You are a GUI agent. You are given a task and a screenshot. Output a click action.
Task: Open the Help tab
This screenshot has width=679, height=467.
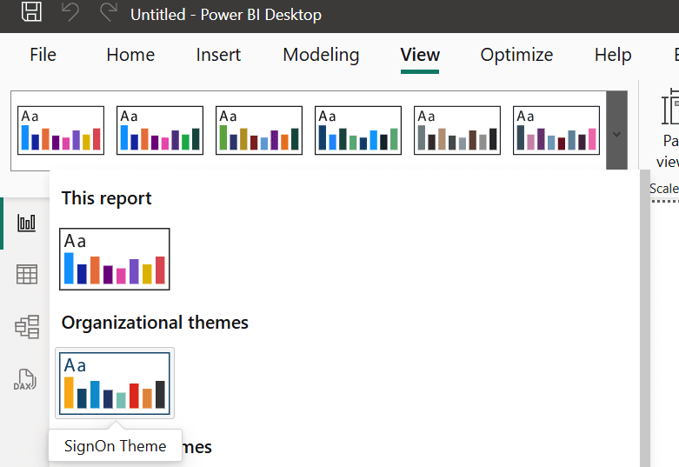[613, 55]
